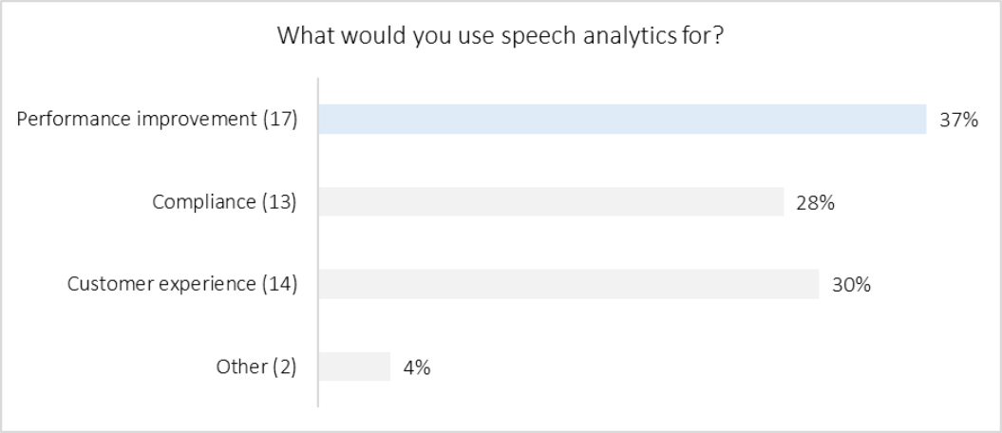
Task: Click the (17) count beside Performance improvement
Action: coord(280,120)
